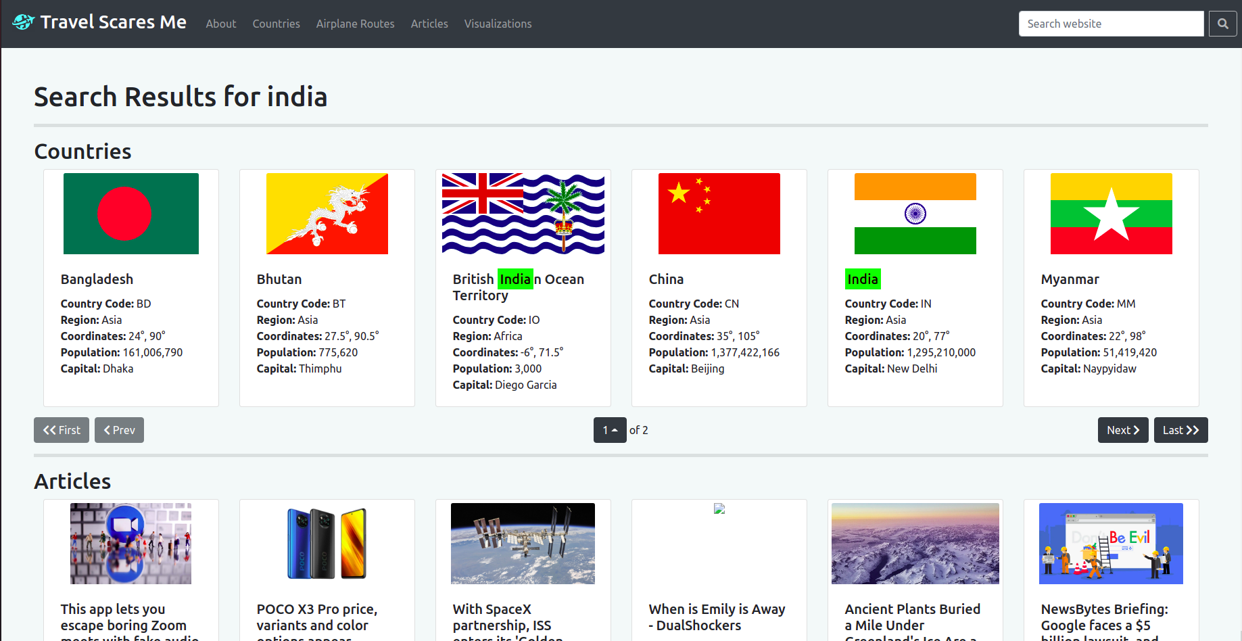Open 'Ancient Plants Buried a Mile Under' article
This screenshot has width=1242, height=641.
coord(912,621)
